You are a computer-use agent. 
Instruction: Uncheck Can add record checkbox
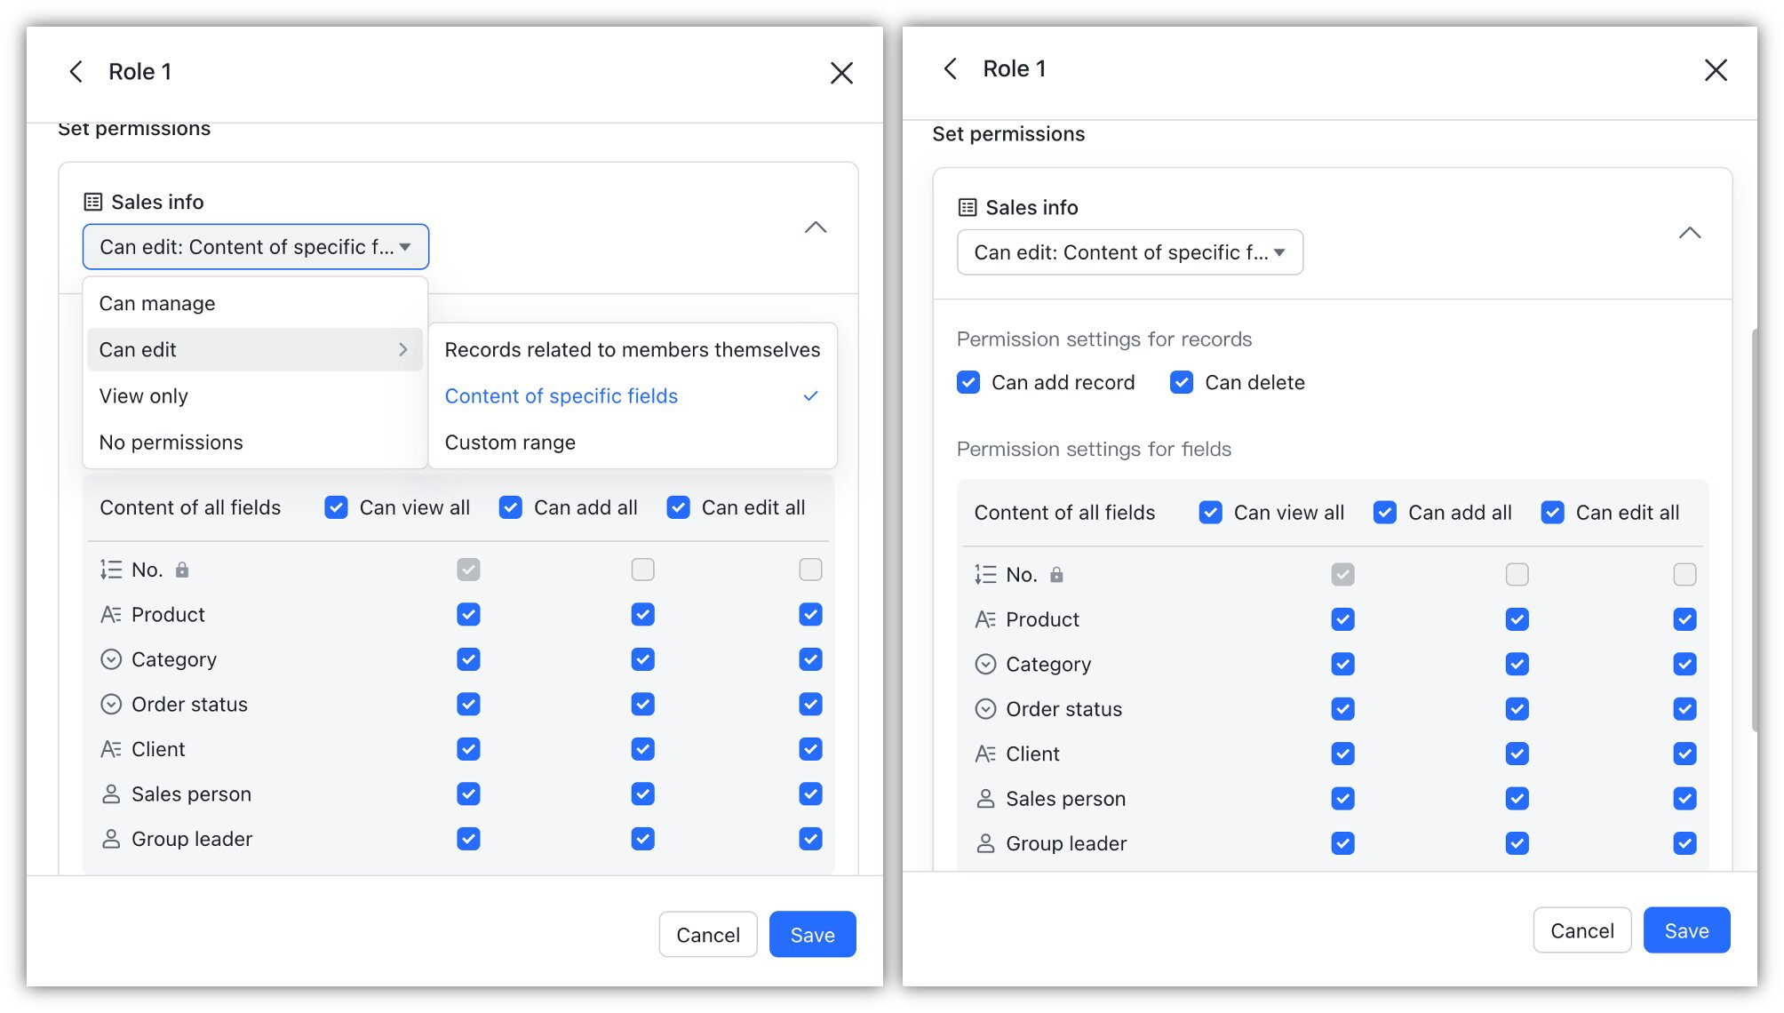(968, 383)
